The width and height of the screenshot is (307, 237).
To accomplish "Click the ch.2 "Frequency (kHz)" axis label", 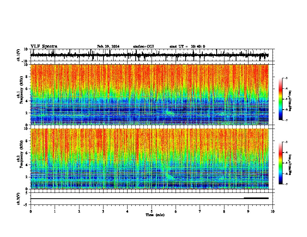I will 21,154.
